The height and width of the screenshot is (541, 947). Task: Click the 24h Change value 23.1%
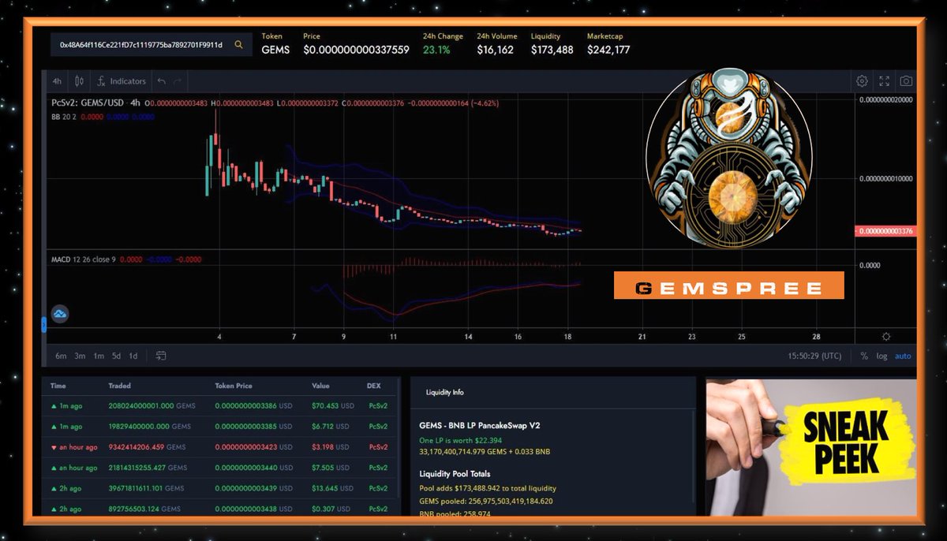pyautogui.click(x=436, y=50)
